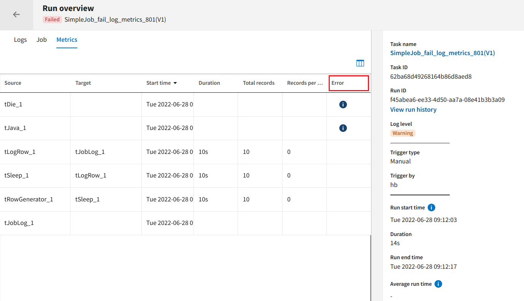Toggle Start time sort arrow

pyautogui.click(x=175, y=83)
